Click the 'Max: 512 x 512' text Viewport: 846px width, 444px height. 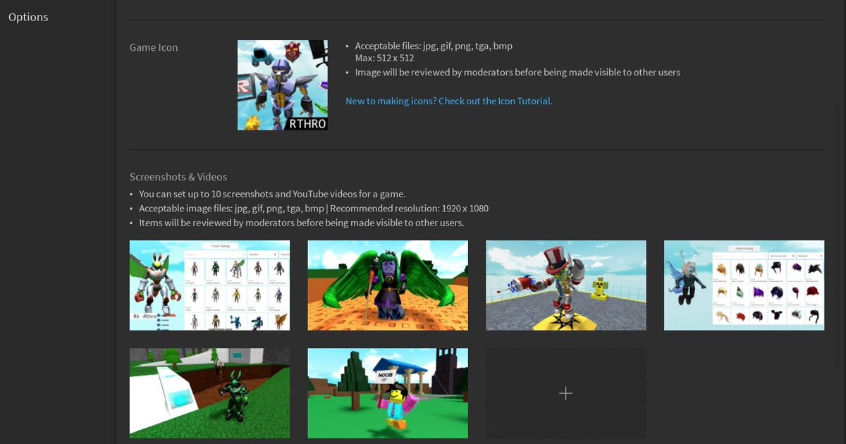pos(384,58)
